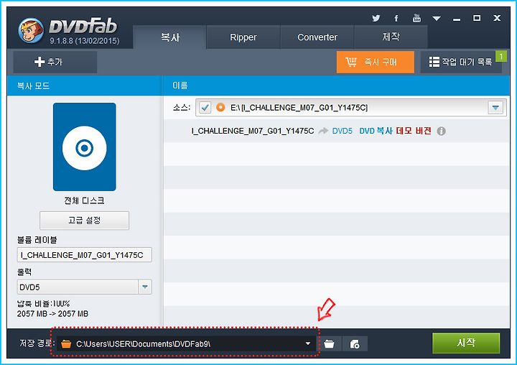The image size is (517, 365).
Task: Click the green 시작 start button
Action: click(466, 343)
